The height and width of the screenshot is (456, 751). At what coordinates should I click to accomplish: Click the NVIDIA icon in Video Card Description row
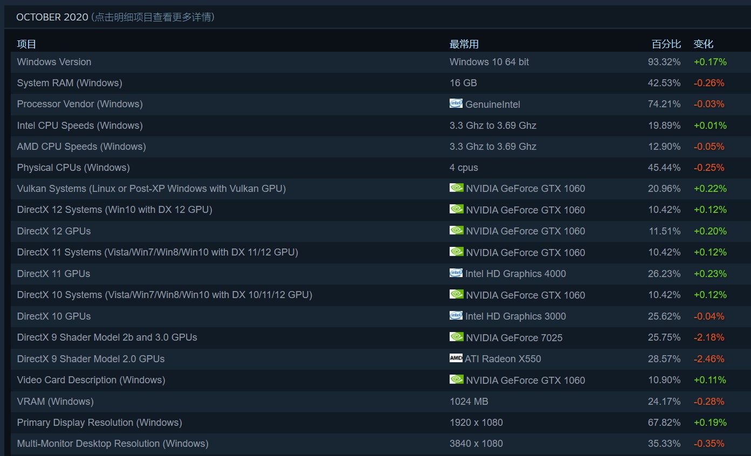456,380
